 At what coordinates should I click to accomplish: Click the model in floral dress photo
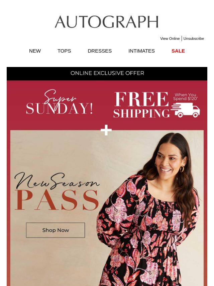click(148, 209)
